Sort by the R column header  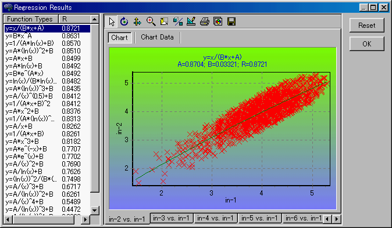(x=74, y=19)
